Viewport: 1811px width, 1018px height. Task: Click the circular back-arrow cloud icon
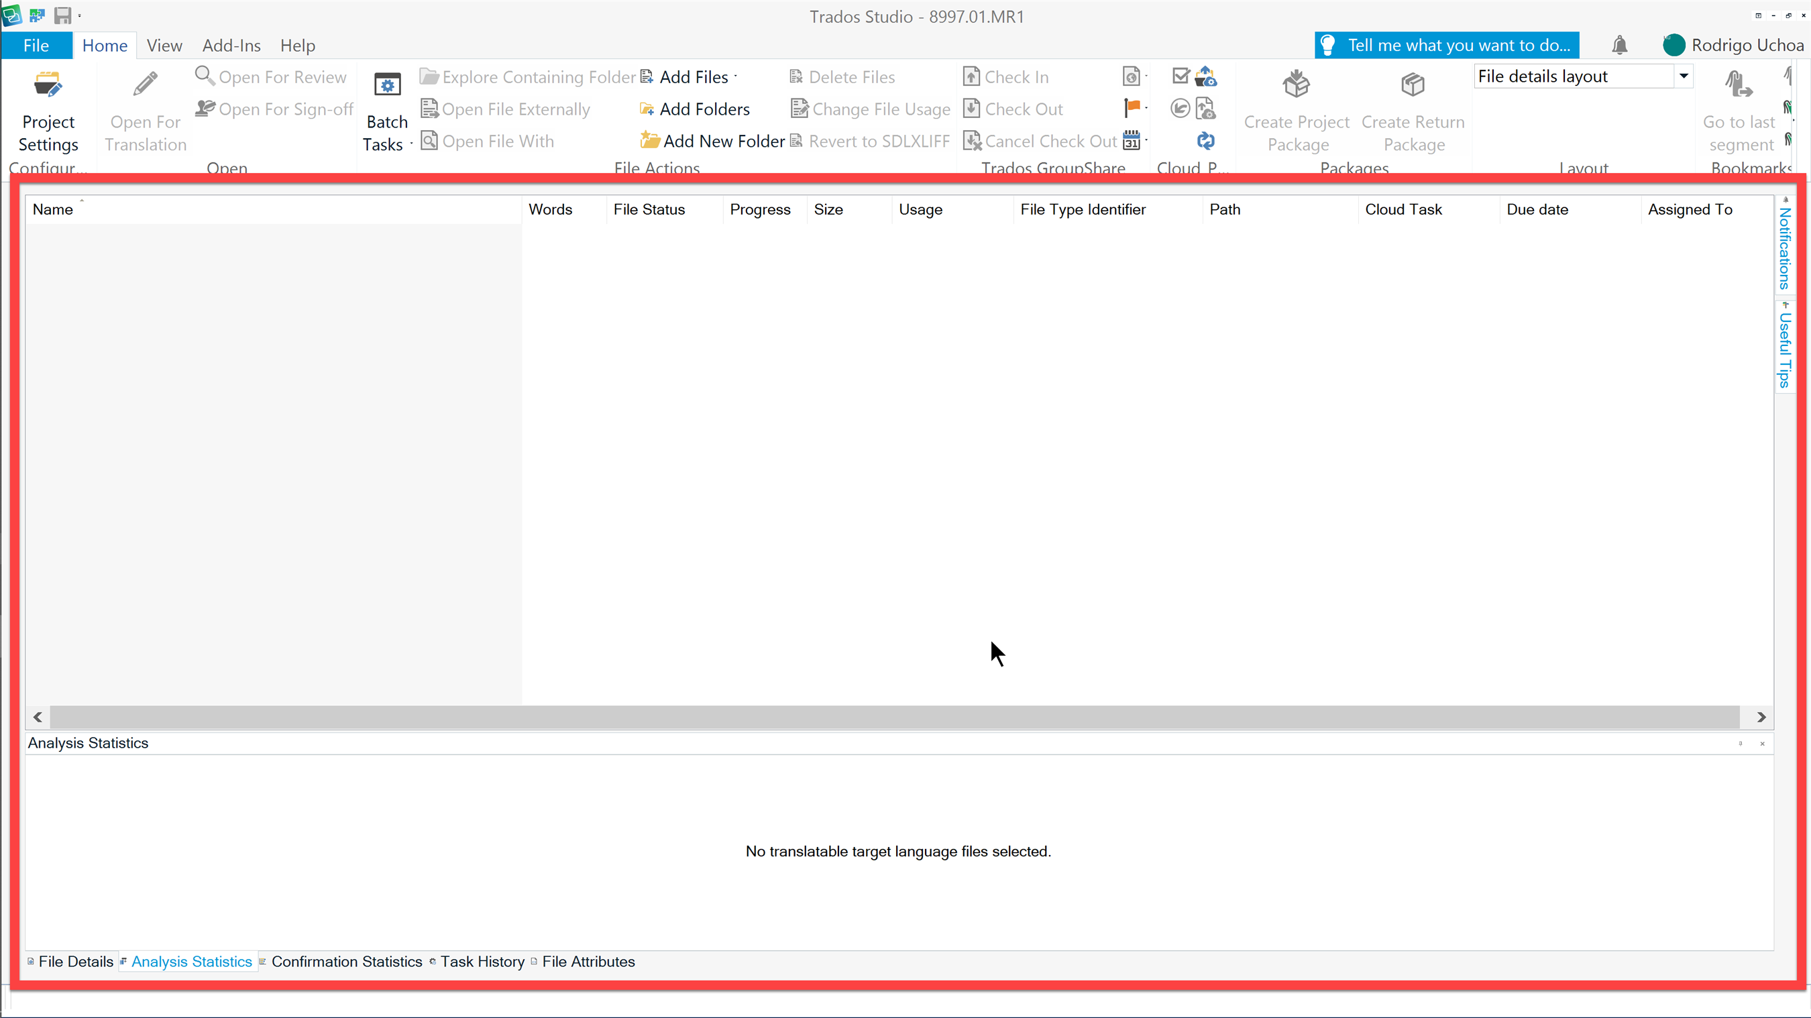1181,108
